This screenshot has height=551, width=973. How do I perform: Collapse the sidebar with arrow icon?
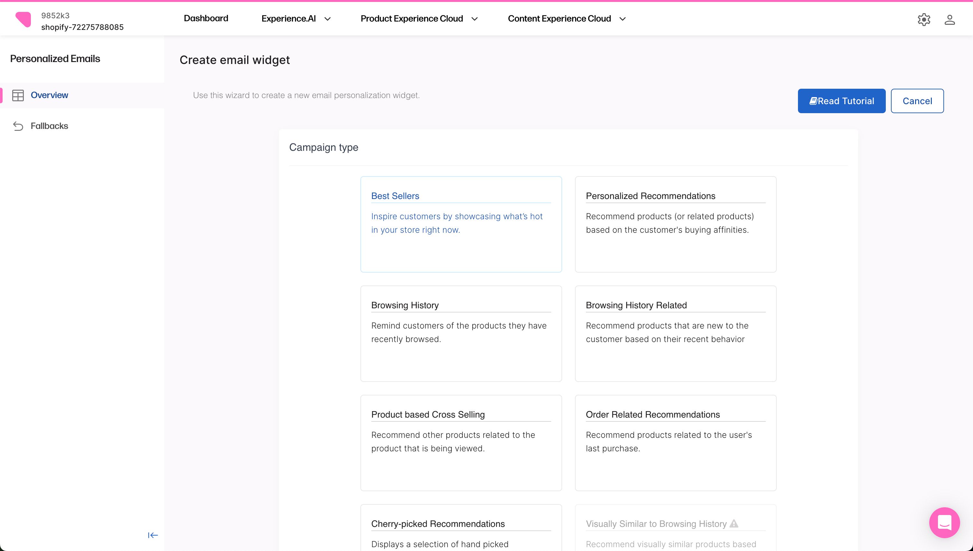click(x=153, y=535)
